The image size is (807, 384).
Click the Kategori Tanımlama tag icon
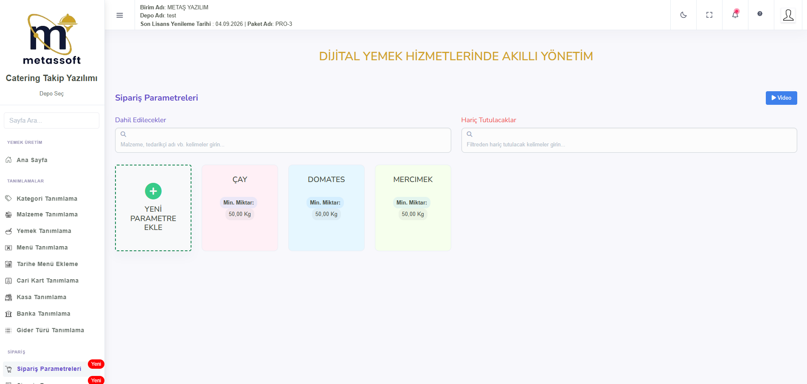point(8,199)
